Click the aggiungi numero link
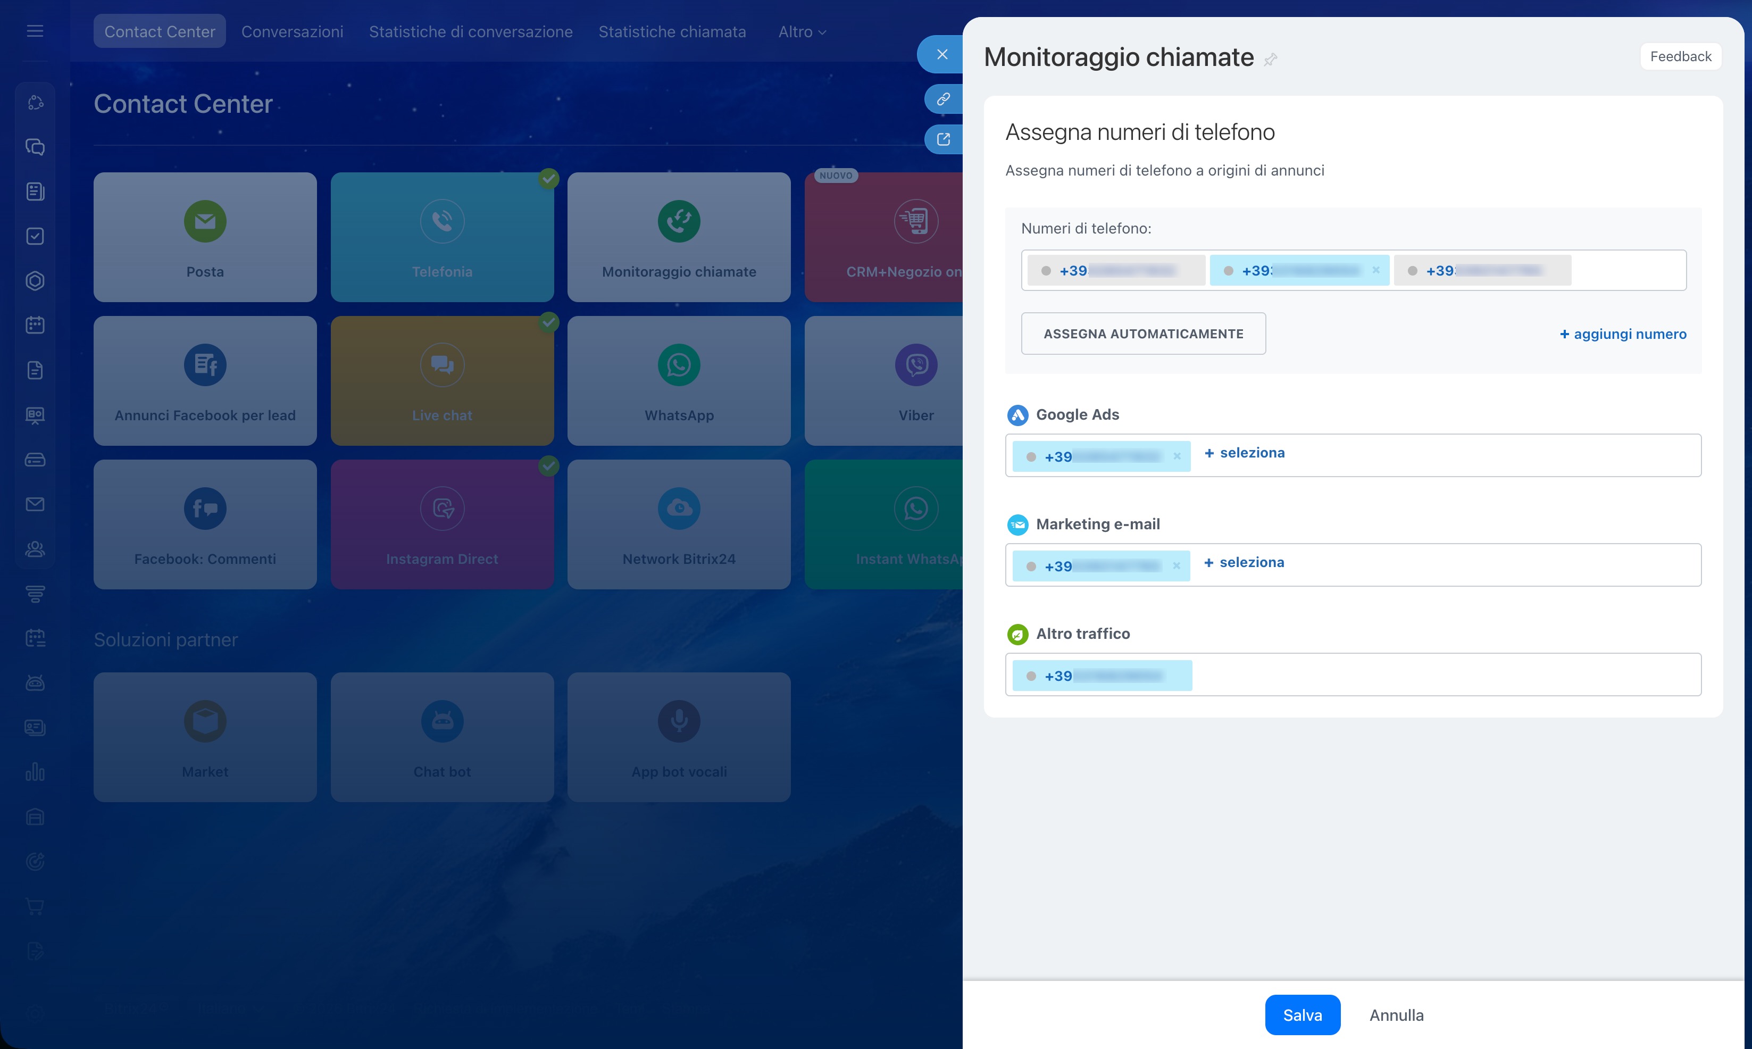 pos(1623,335)
